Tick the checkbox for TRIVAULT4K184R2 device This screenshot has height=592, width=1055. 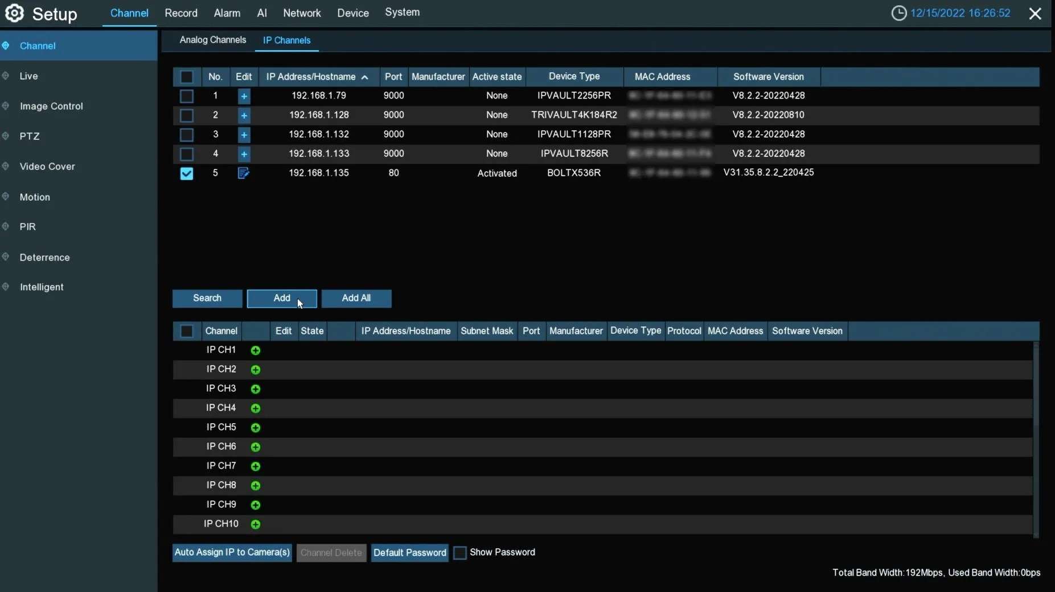186,115
